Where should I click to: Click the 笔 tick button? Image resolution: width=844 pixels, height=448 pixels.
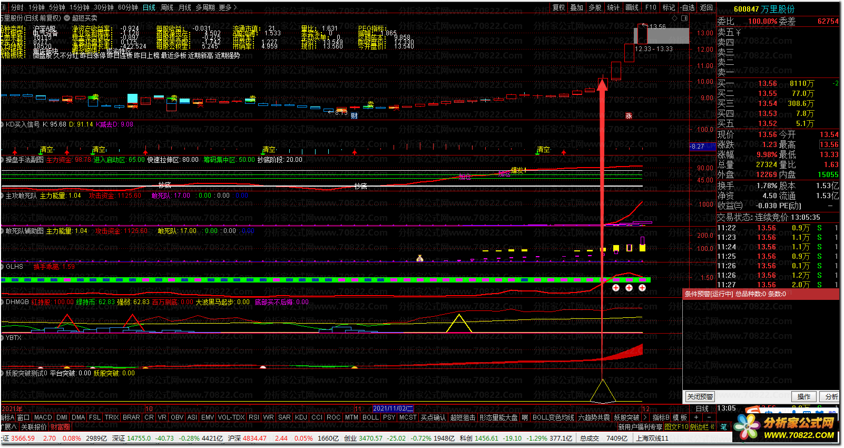[723, 426]
